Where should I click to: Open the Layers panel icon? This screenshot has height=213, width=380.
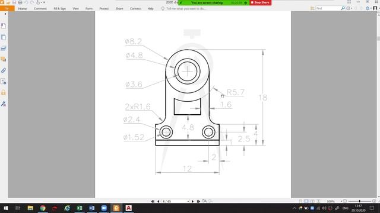(4, 49)
